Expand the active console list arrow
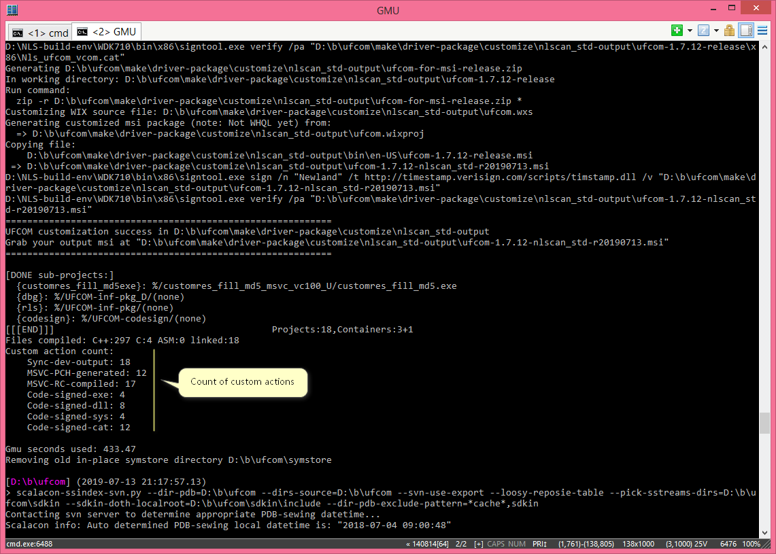This screenshot has height=554, width=776. point(716,31)
